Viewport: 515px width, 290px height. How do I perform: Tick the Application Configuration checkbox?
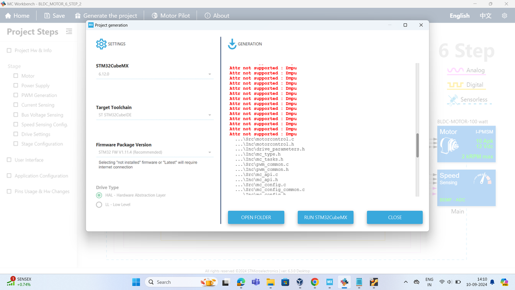9,175
